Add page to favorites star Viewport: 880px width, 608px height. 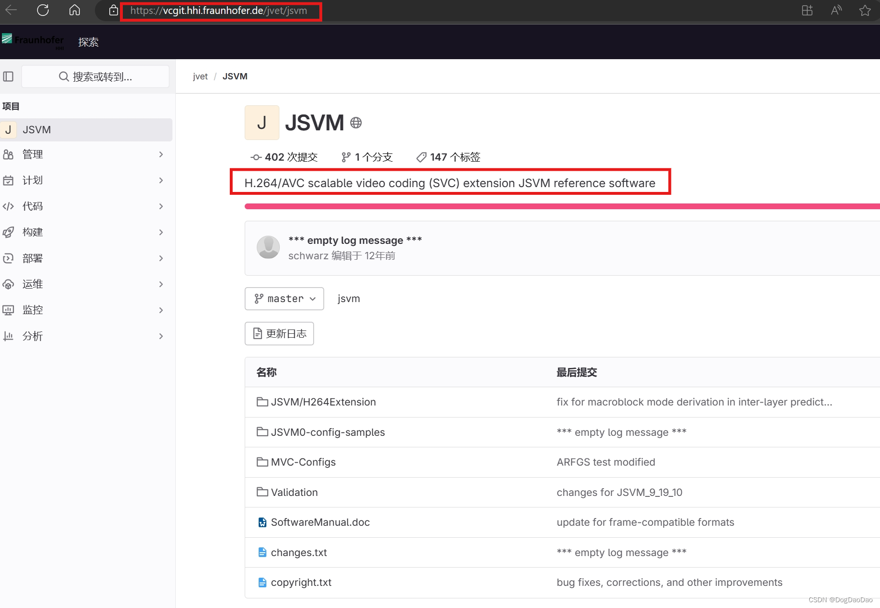(x=865, y=11)
